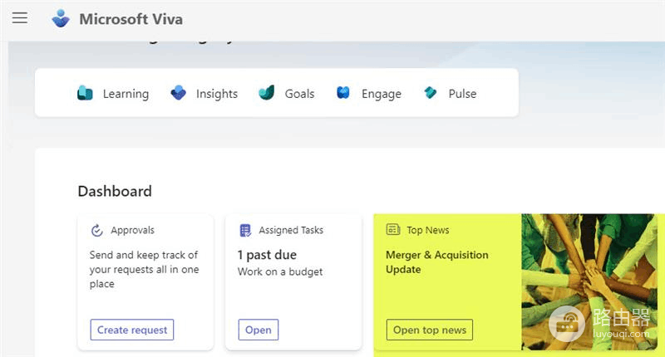Click the Approvals card icon
665x357 pixels.
point(97,230)
